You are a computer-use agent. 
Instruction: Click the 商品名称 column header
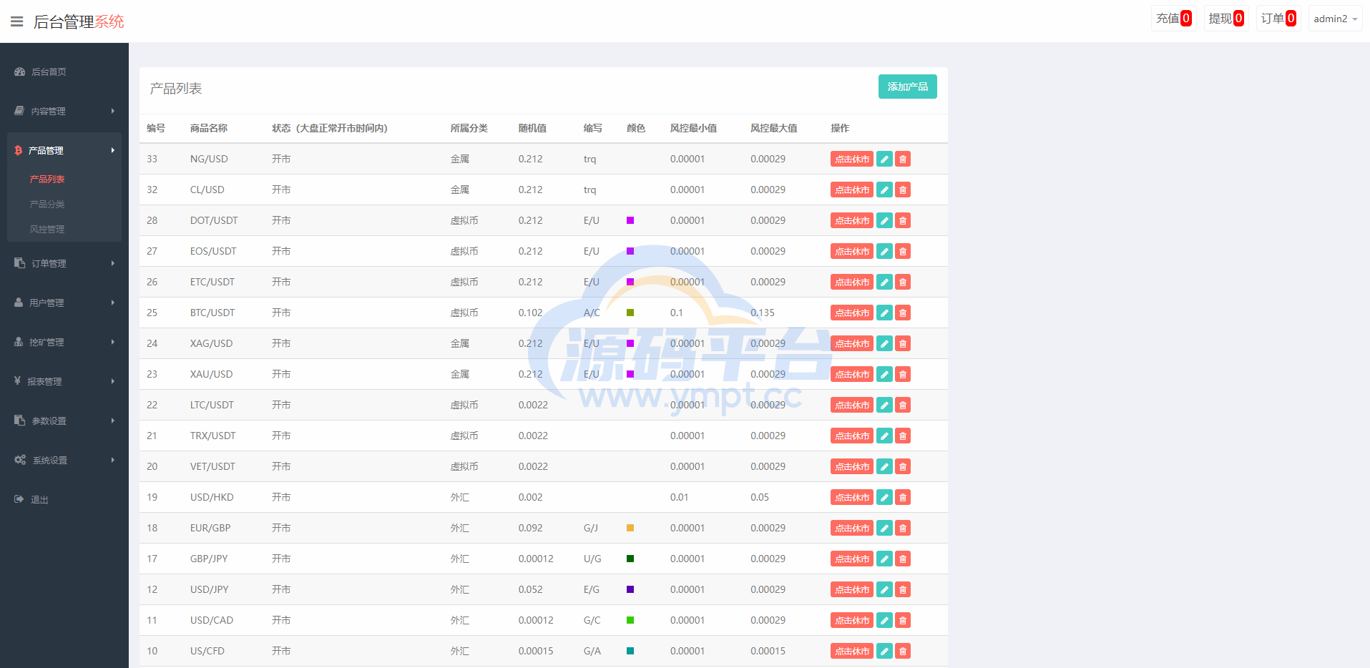coord(209,128)
